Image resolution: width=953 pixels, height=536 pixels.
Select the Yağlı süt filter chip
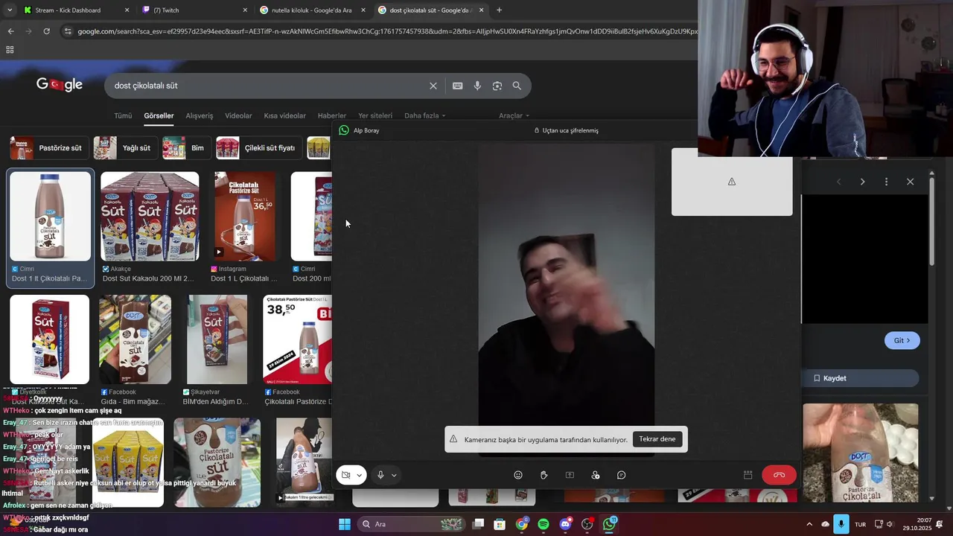pyautogui.click(x=124, y=147)
